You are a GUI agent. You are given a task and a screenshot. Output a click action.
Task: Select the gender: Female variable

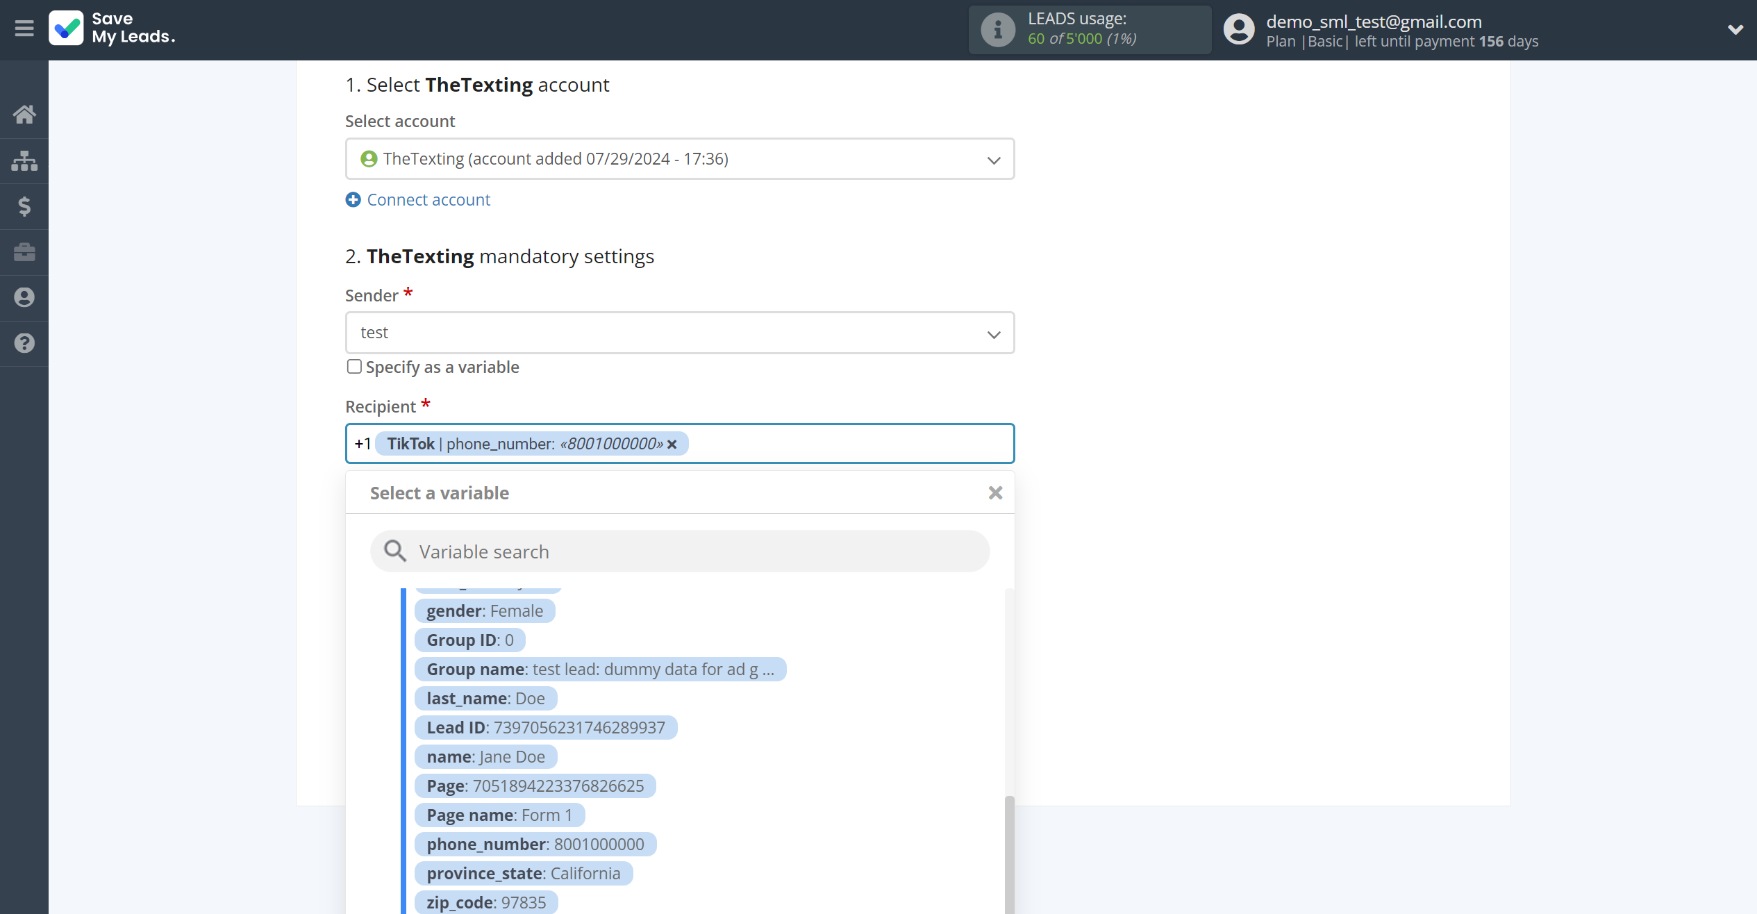[x=485, y=611]
